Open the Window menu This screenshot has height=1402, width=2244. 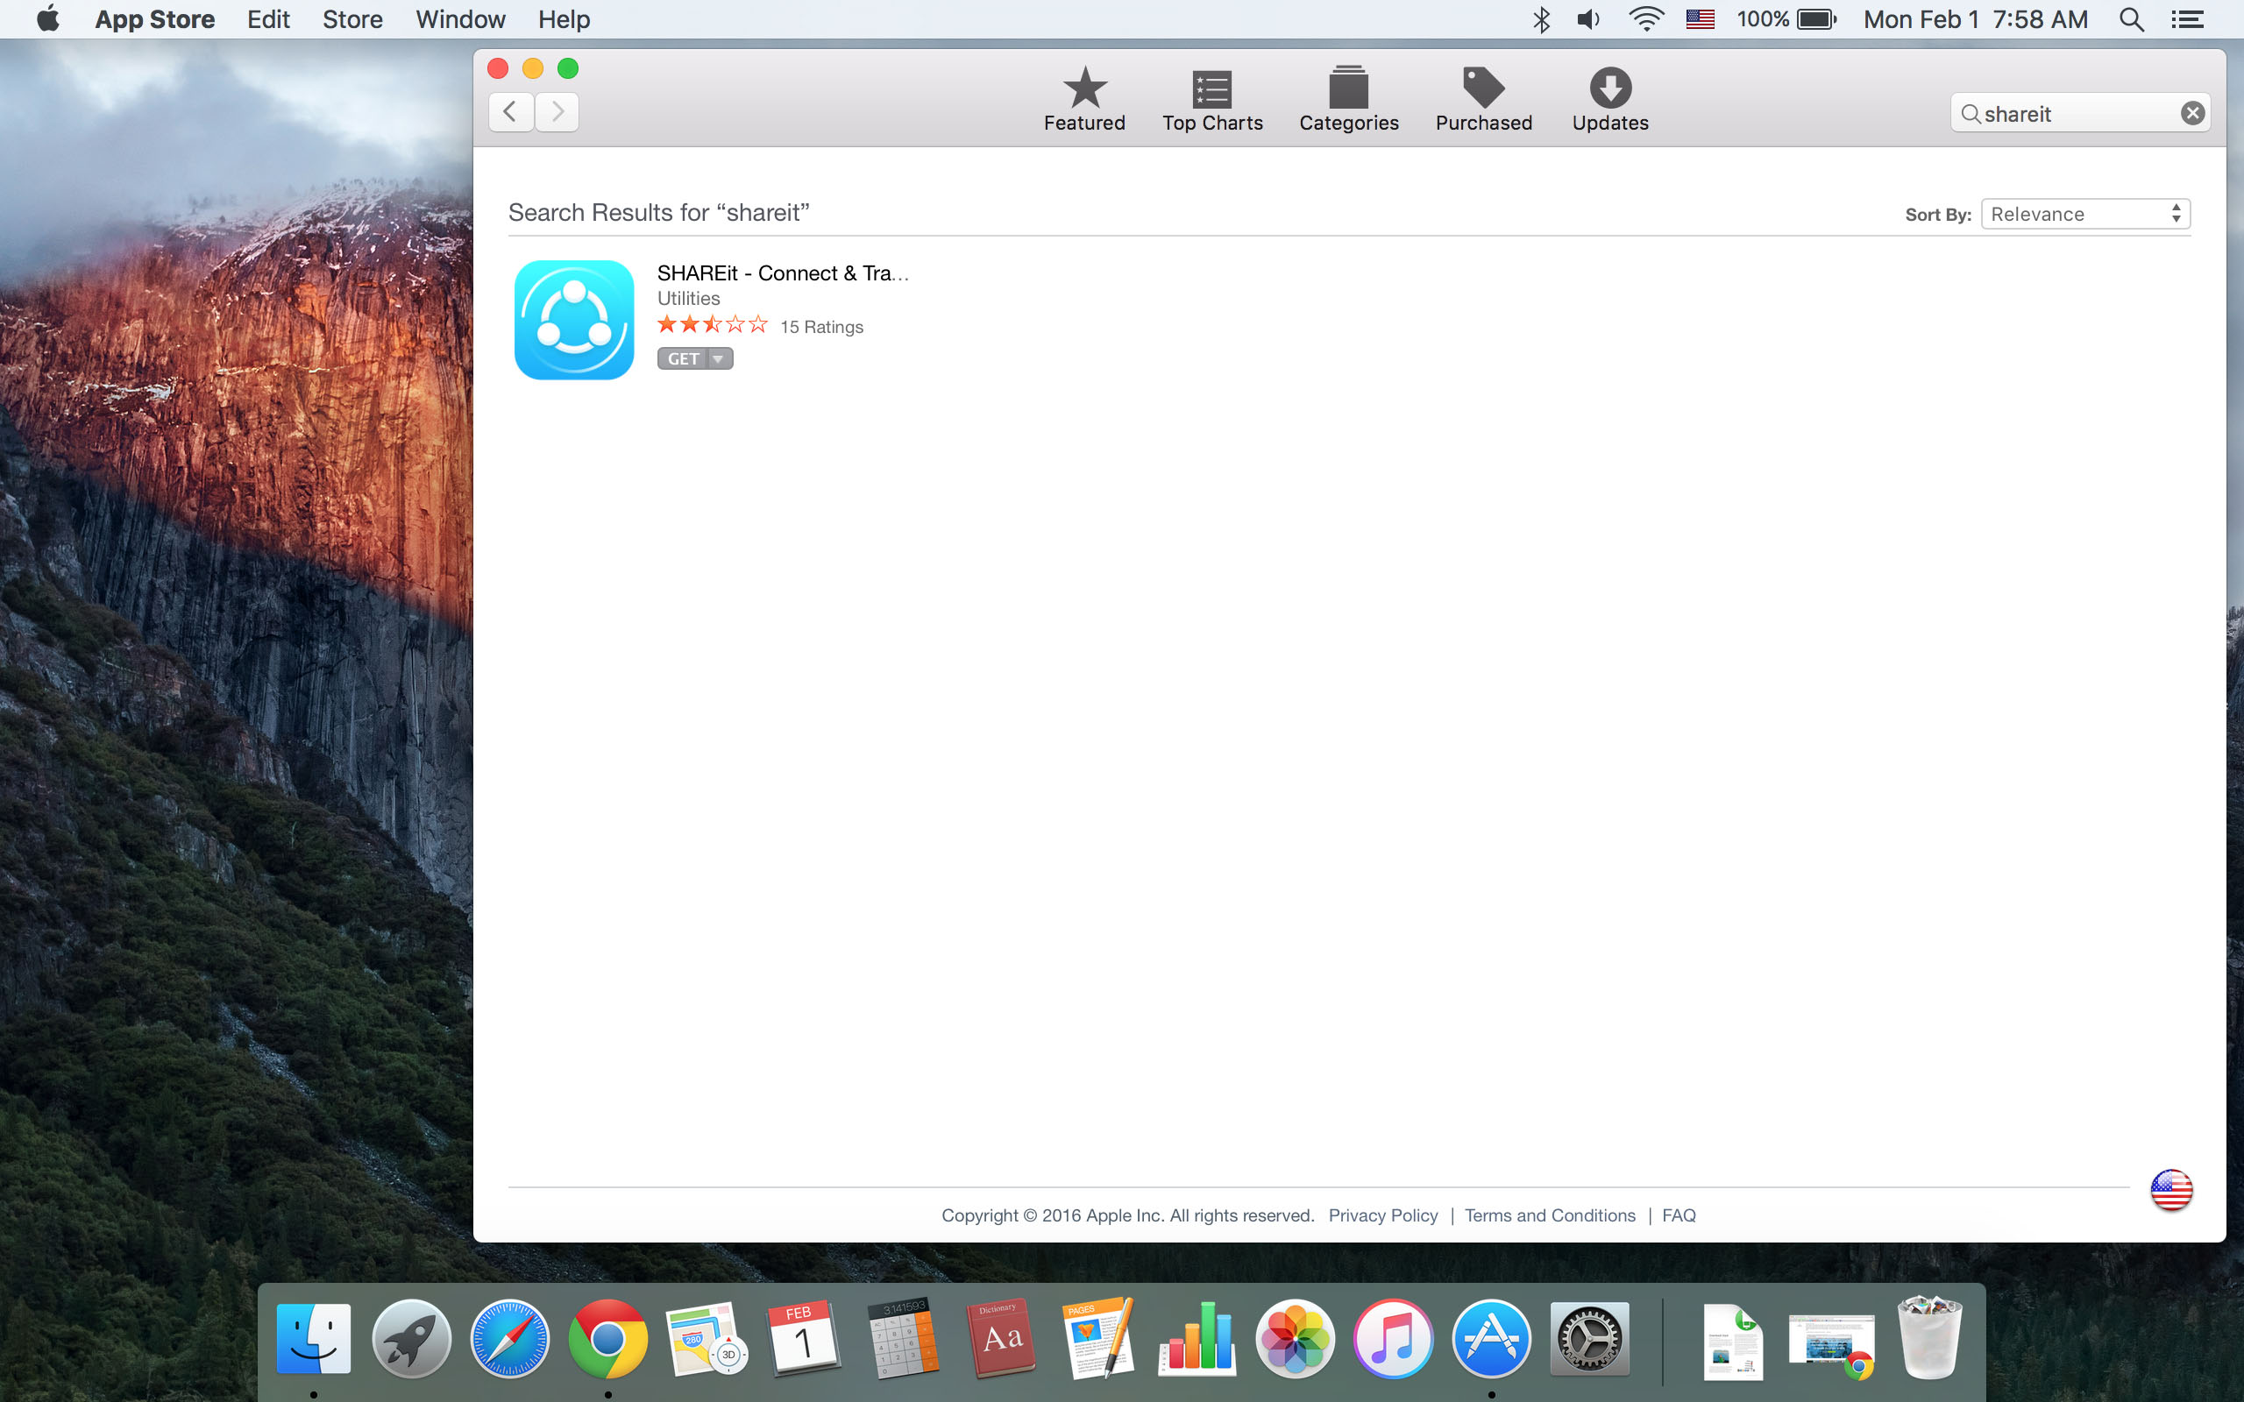pyautogui.click(x=460, y=19)
